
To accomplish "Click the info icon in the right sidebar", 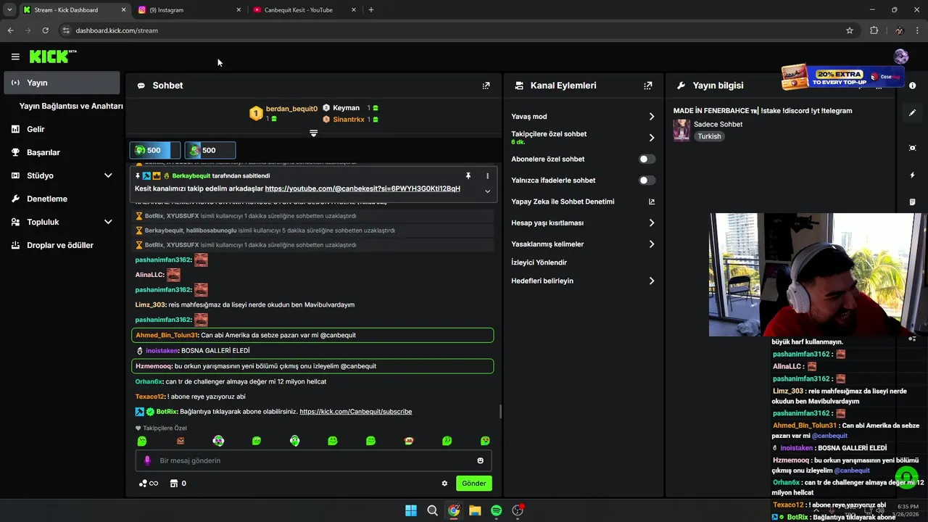I will (x=911, y=86).
